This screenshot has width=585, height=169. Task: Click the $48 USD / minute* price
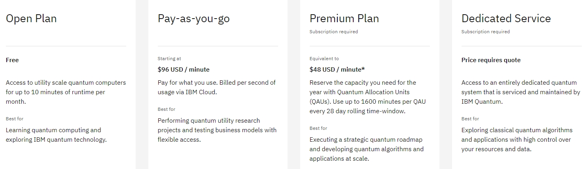(337, 70)
